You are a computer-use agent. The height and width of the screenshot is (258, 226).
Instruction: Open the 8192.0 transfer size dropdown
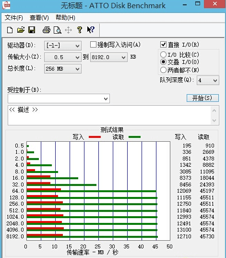pyautogui.click(x=109, y=57)
